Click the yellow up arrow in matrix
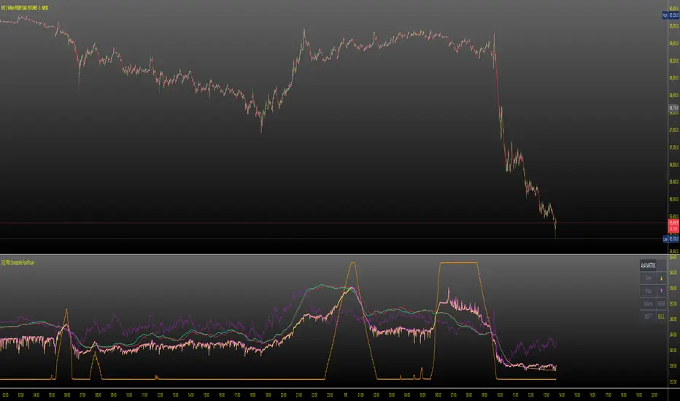 (x=661, y=278)
